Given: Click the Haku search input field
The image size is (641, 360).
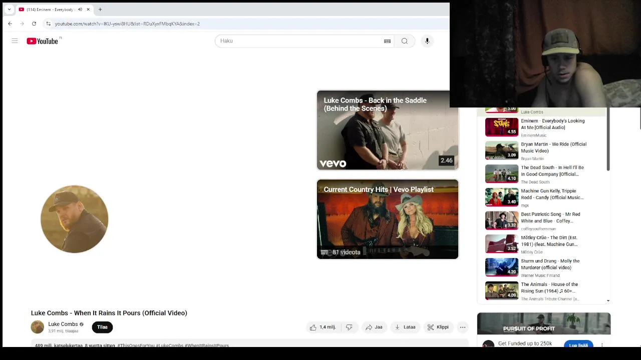Looking at the screenshot, I should tap(300, 41).
